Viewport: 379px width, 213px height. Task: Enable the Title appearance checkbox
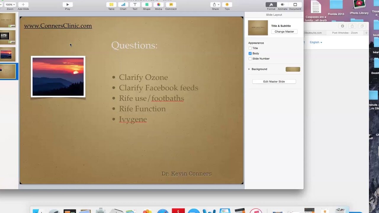coord(250,48)
